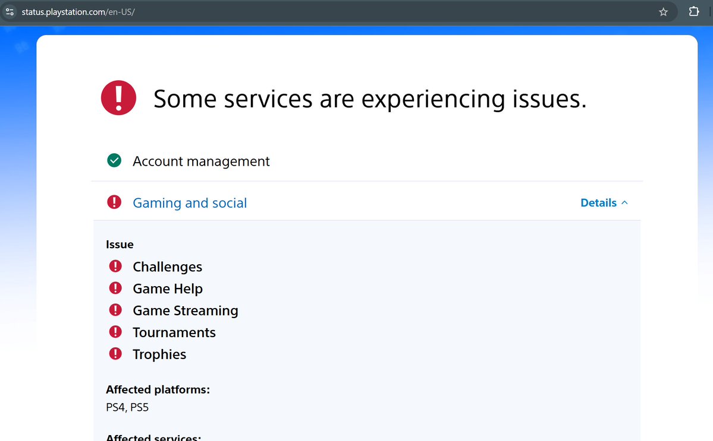Click the red alert icon next to Game Streaming
713x441 pixels.
115,310
